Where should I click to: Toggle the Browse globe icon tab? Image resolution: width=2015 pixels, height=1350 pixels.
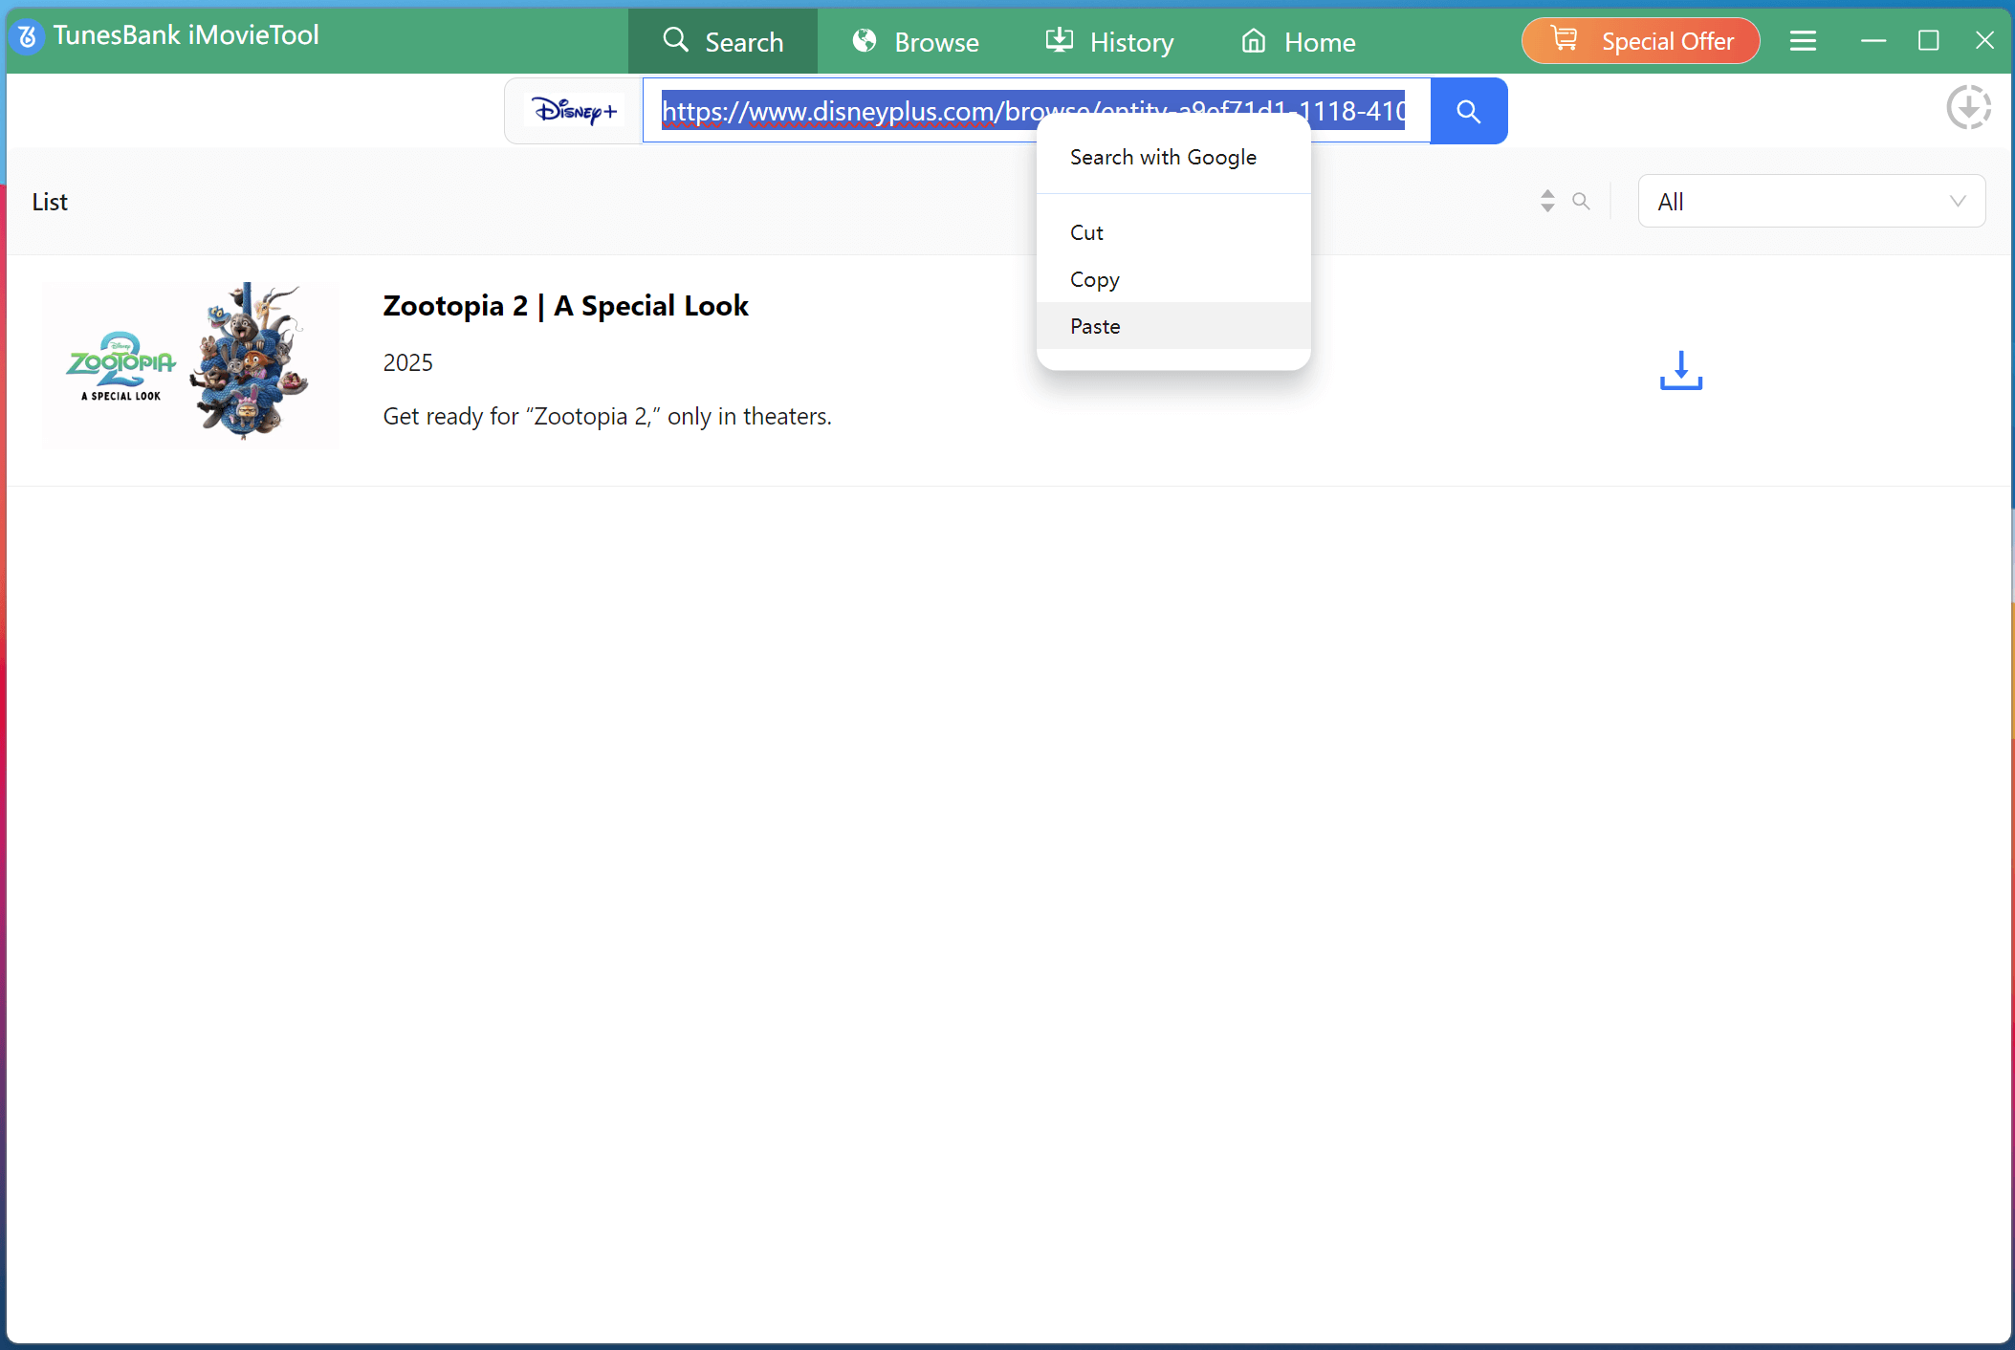865,40
